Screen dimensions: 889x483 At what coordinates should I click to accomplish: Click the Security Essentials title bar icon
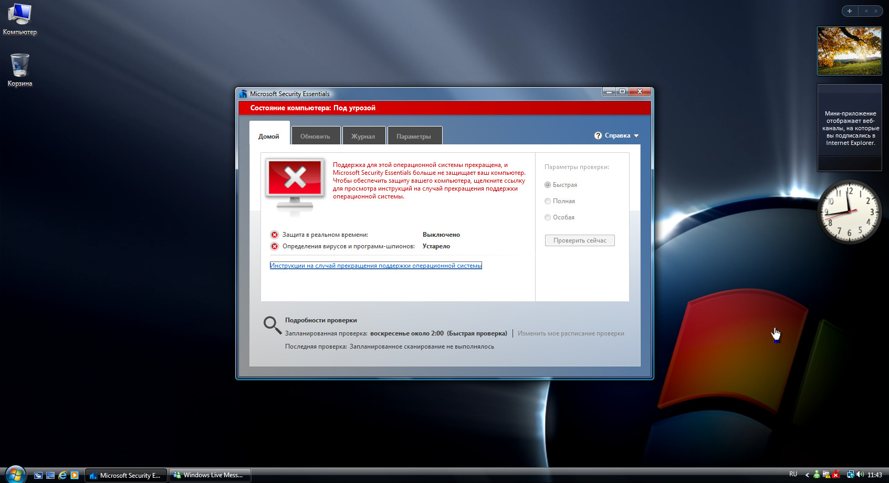(x=243, y=94)
